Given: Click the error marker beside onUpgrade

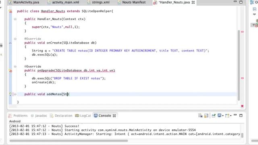Looking at the screenshot, I should pos(10,71).
